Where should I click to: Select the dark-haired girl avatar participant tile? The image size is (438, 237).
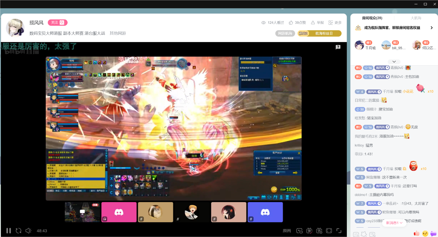coord(229,212)
